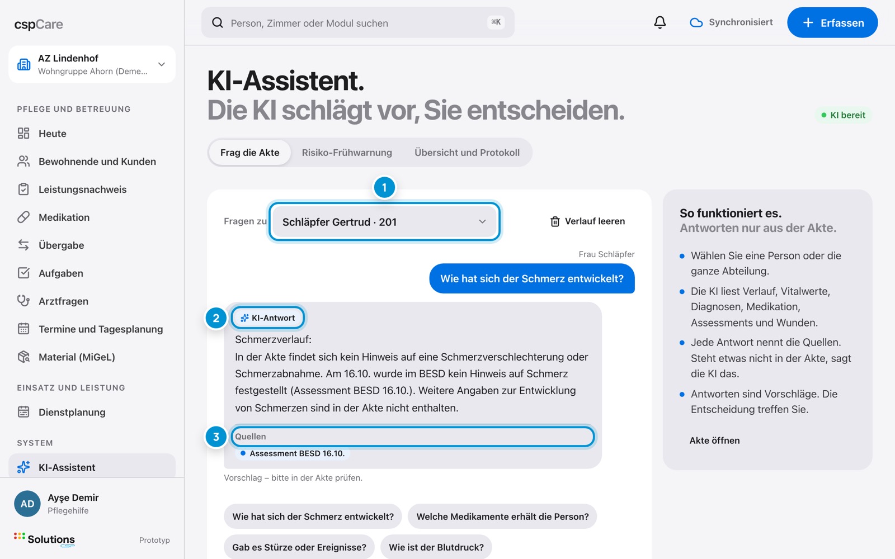Viewport: 895px width, 559px height.
Task: Open Aufgaben list
Action: 92,273
